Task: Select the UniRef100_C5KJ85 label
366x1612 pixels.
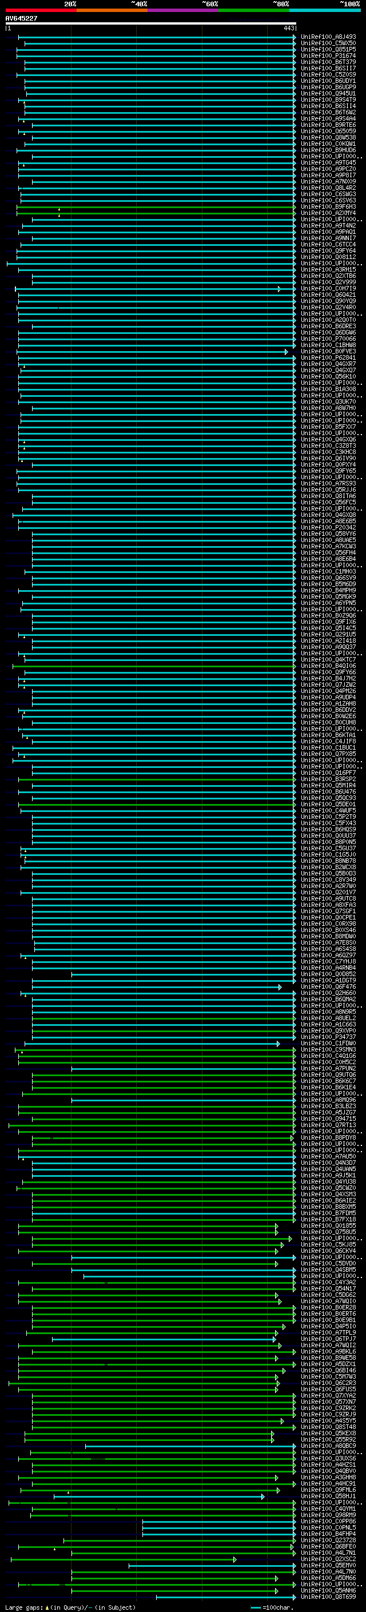Action: [x=328, y=1245]
